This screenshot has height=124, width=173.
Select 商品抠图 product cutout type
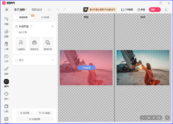(34, 44)
